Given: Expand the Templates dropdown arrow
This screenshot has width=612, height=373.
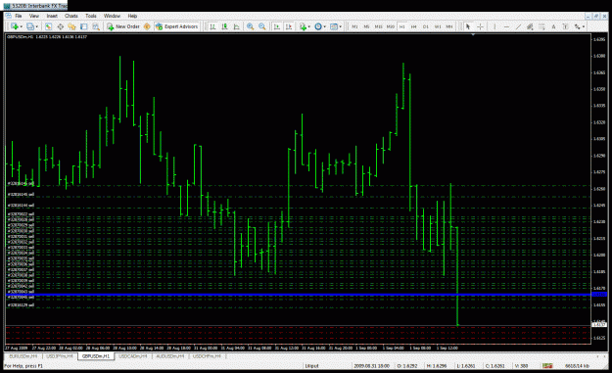Looking at the screenshot, I should [x=341, y=26].
